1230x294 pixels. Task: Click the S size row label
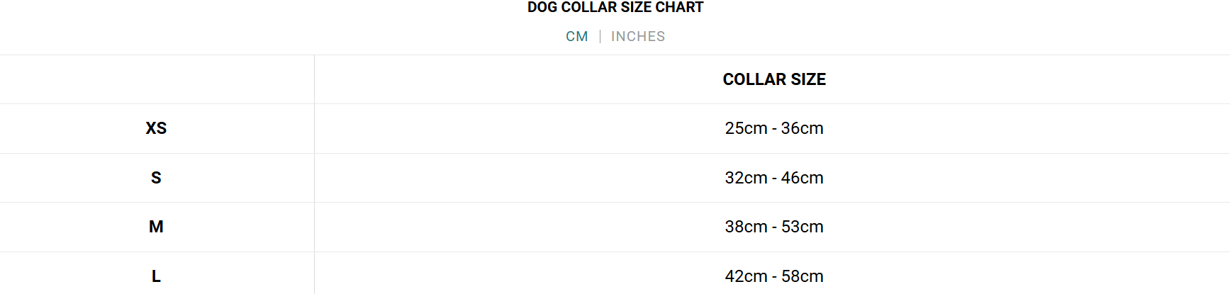(156, 178)
